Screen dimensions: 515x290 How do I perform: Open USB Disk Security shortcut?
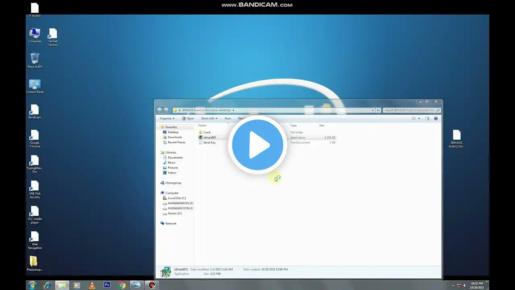pos(35,190)
